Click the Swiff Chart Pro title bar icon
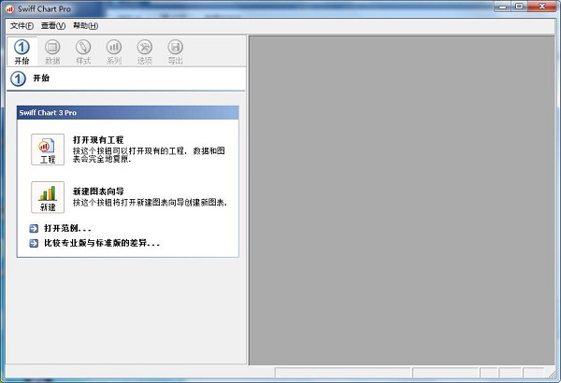561x383 pixels. [x=9, y=9]
